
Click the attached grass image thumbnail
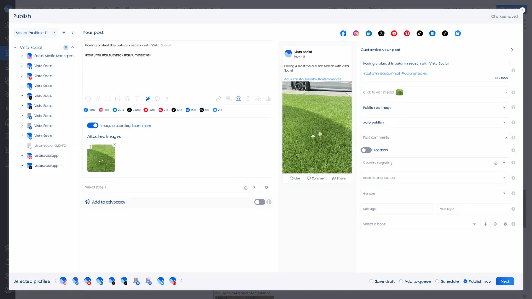[x=101, y=157]
